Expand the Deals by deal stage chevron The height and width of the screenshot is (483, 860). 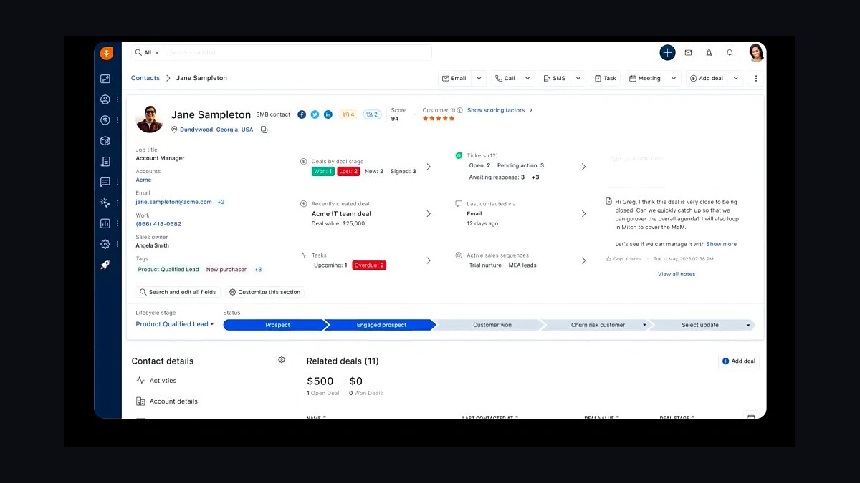[429, 167]
